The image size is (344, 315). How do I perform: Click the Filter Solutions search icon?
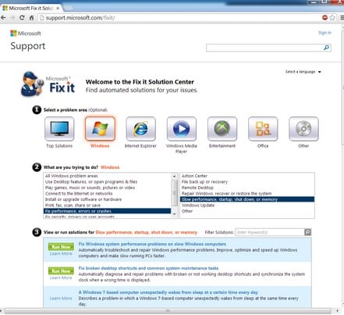click(307, 232)
